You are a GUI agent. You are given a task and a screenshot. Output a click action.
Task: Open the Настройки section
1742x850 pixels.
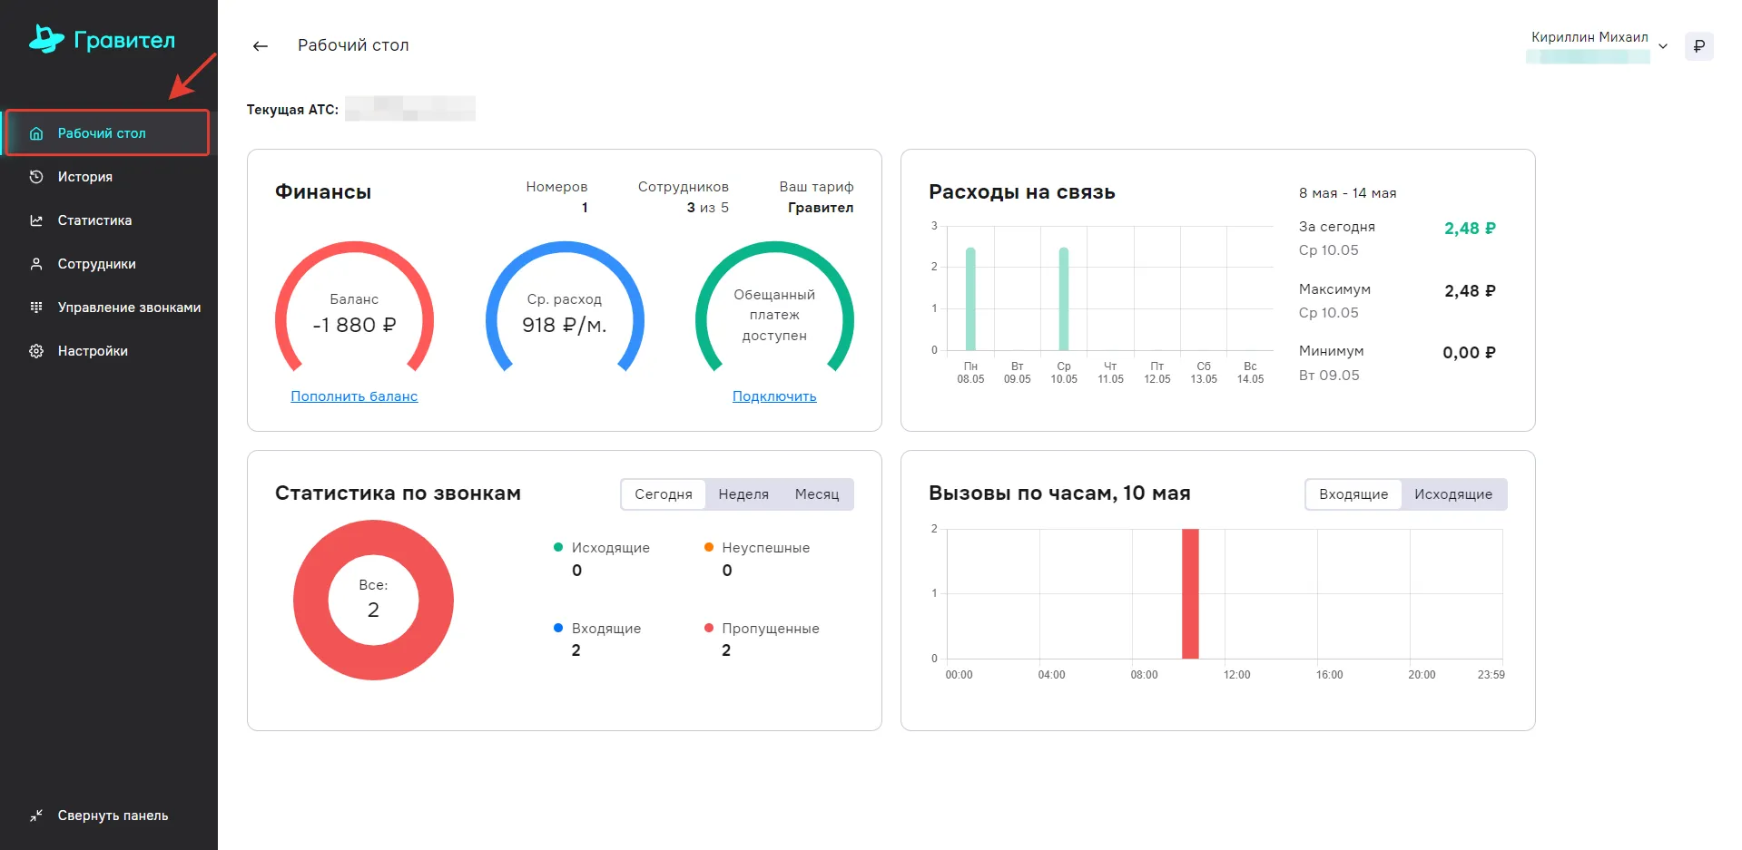click(x=108, y=351)
